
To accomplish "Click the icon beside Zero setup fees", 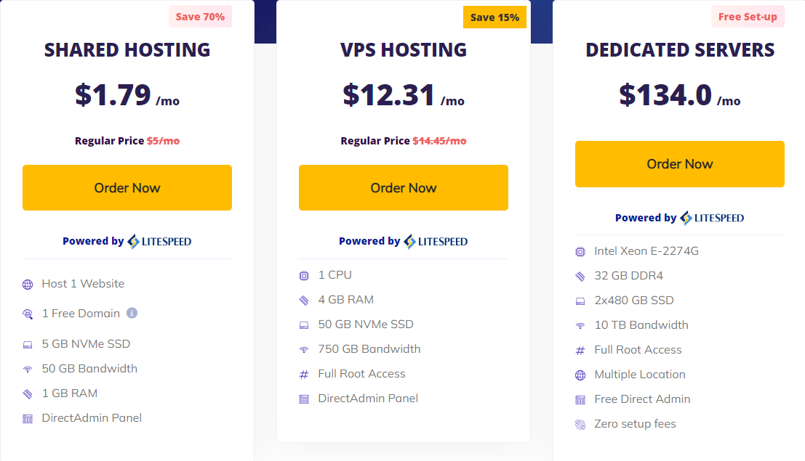I will click(580, 425).
